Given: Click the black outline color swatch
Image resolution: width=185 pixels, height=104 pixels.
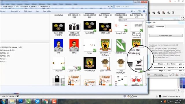Looking at the screenshot, I should pos(160,96).
